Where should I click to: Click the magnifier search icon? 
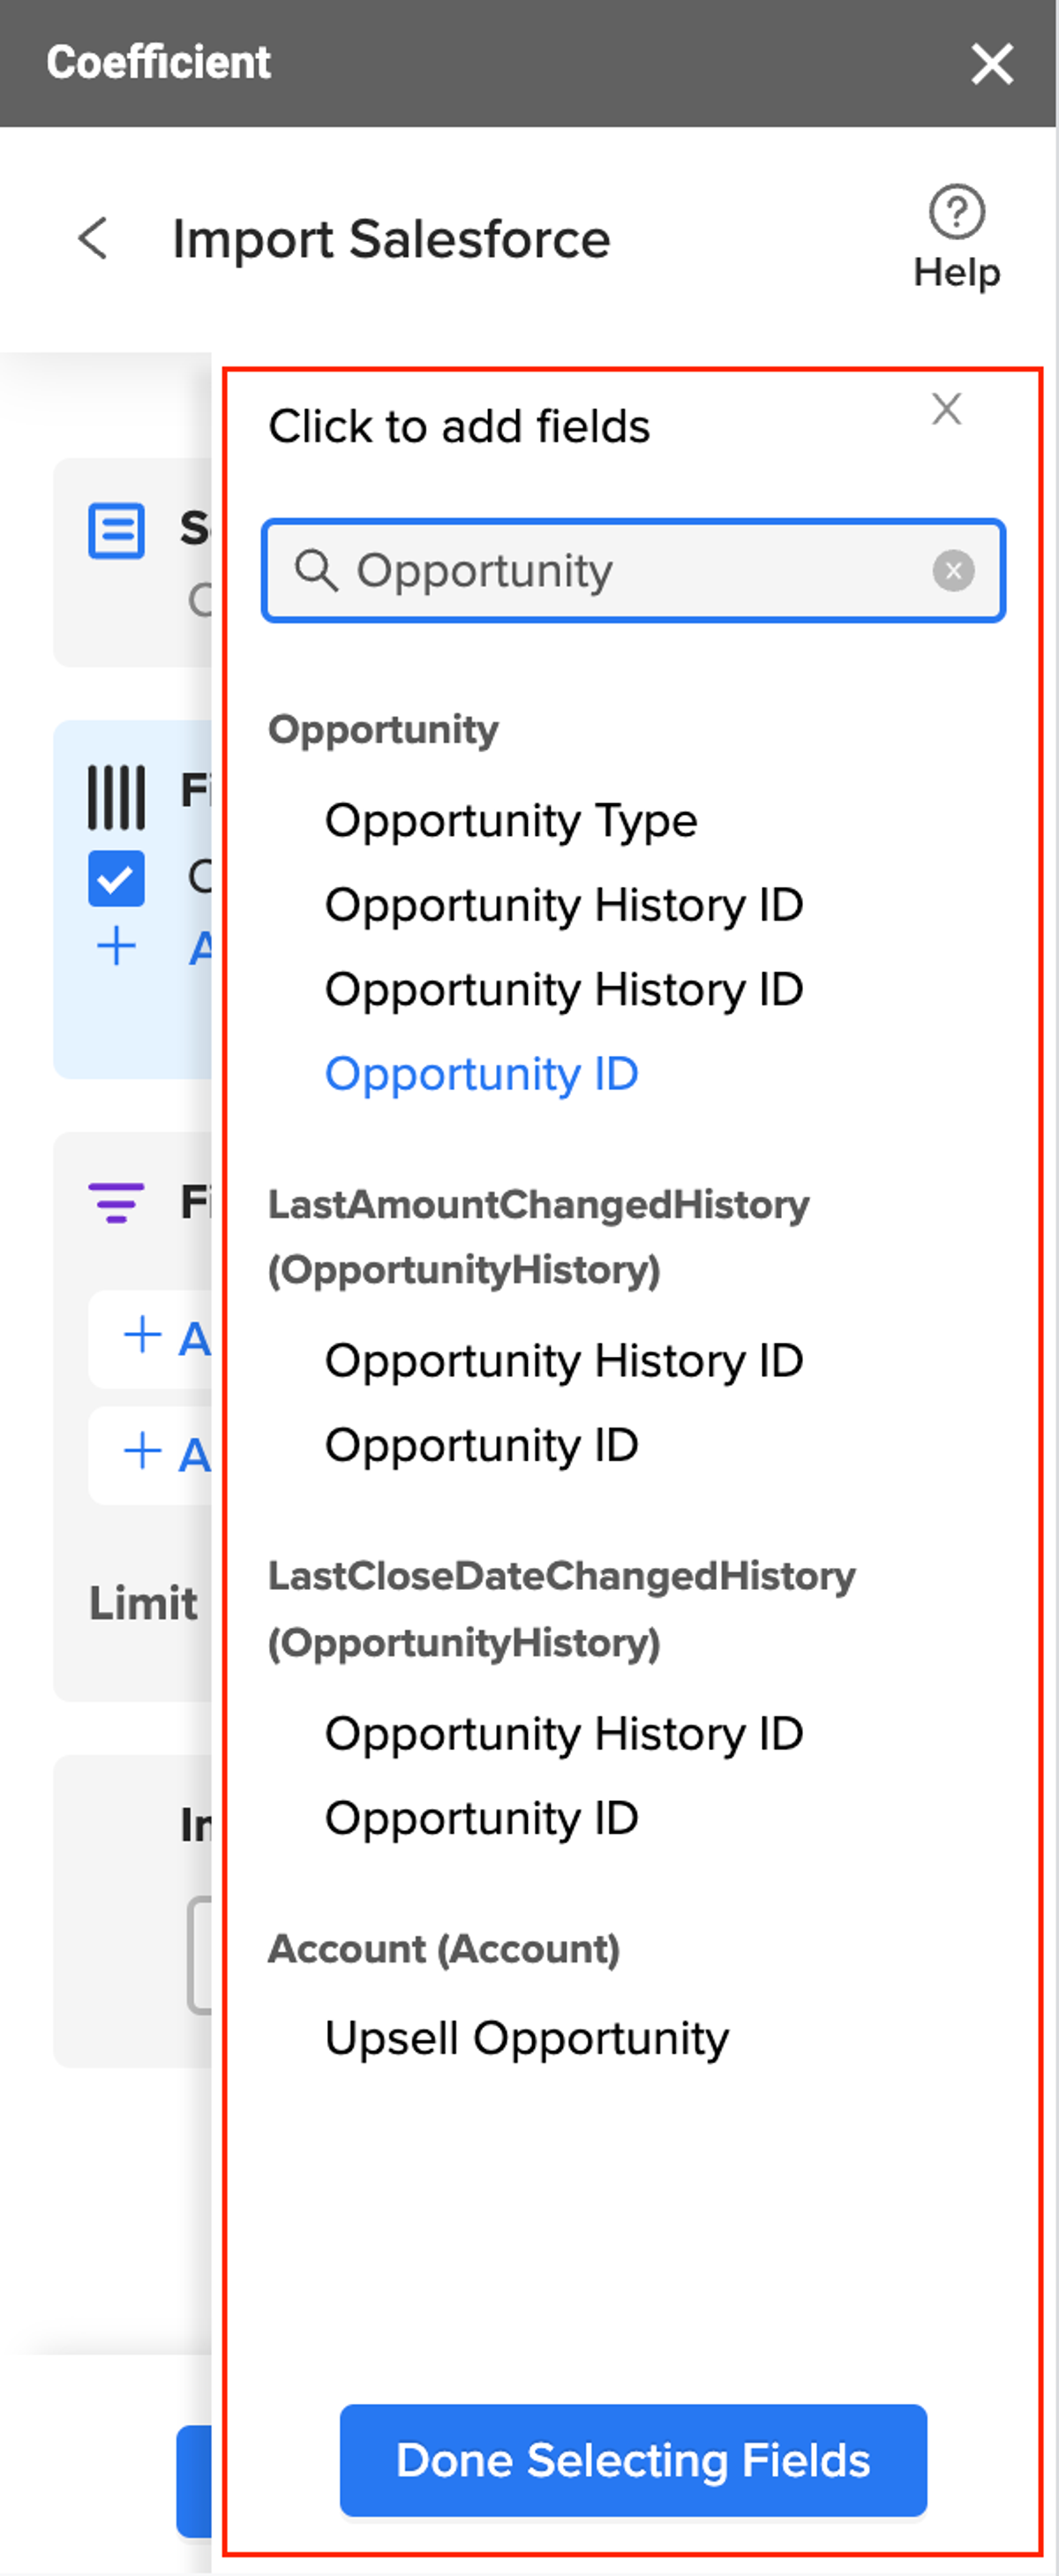(x=316, y=570)
